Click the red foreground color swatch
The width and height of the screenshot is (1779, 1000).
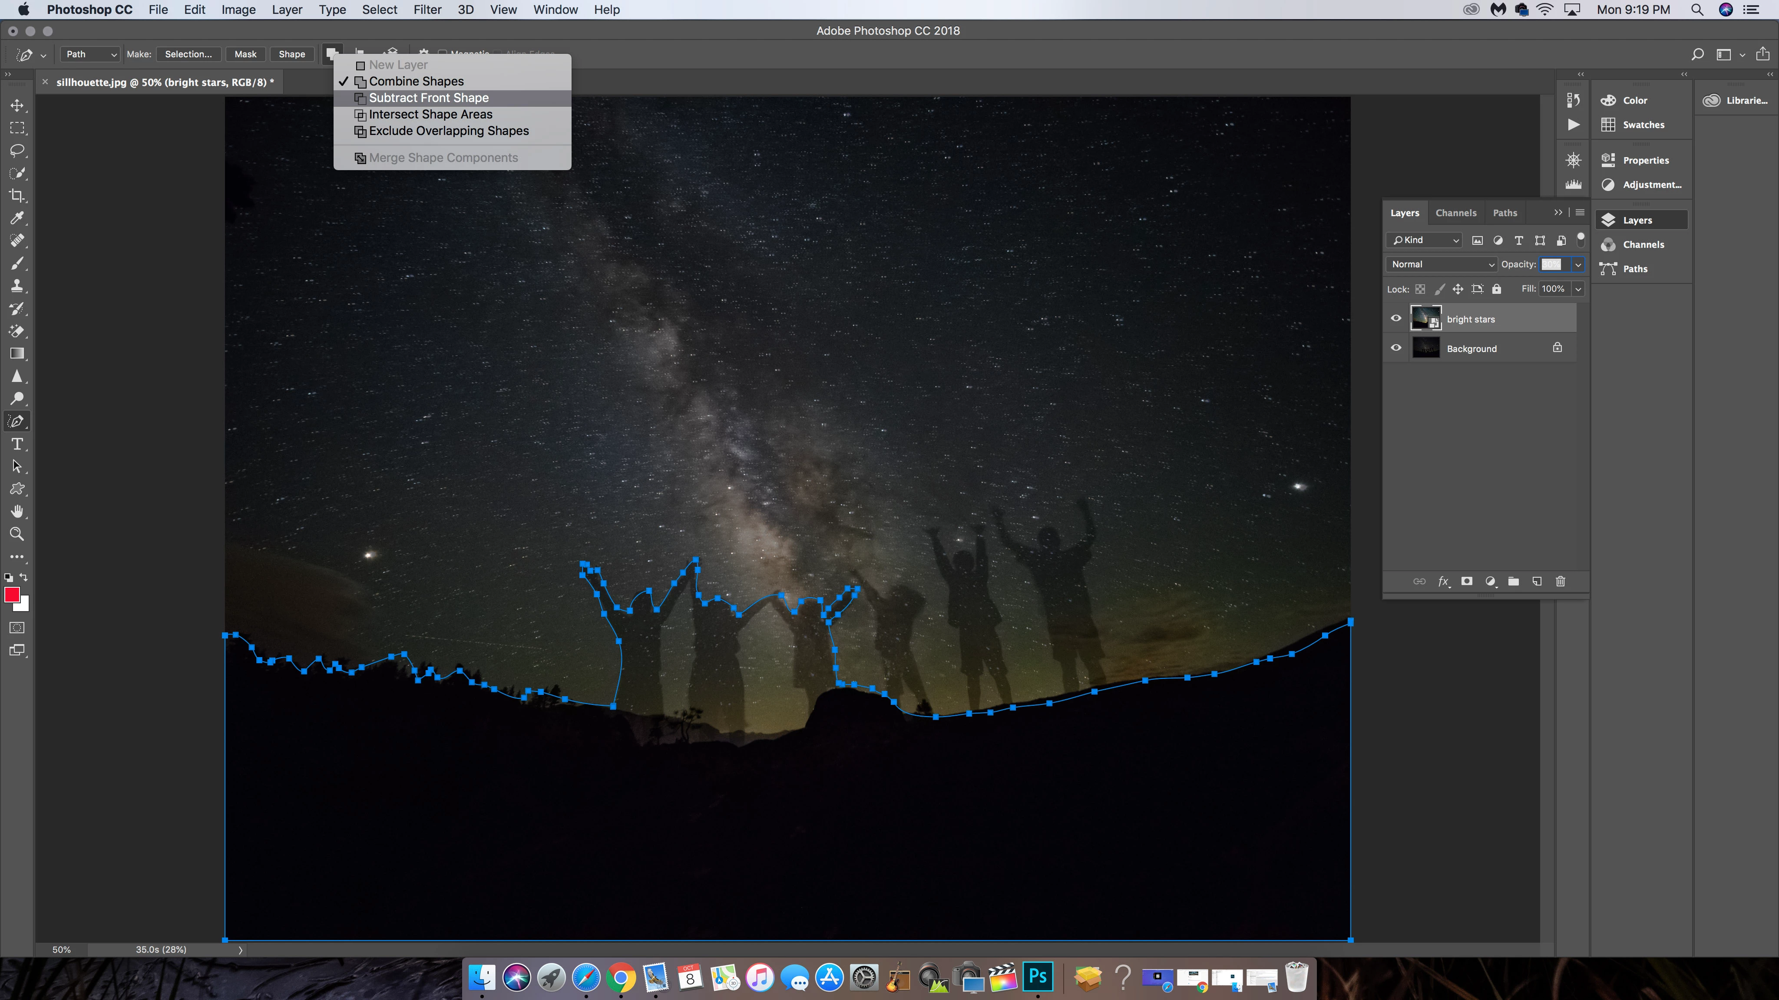tap(11, 594)
